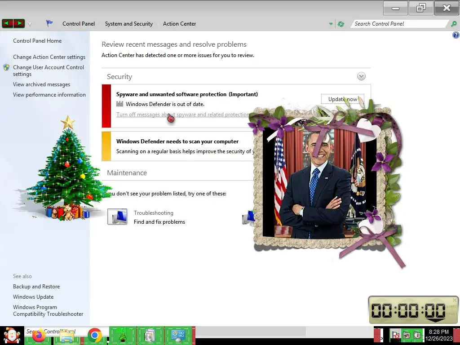The width and height of the screenshot is (460, 345).
Task: Click the blue Action Center flag in address bar
Action: coord(49,23)
